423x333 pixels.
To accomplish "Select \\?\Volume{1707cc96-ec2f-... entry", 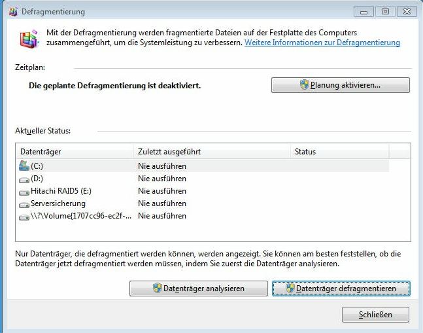I will point(81,216).
